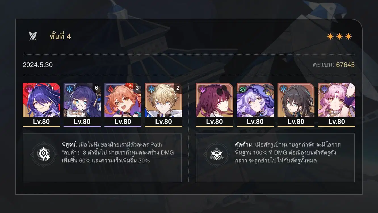Select the pink-haired Fu Xuan portrait
Viewport: 378px width, 213px height.
[337, 100]
